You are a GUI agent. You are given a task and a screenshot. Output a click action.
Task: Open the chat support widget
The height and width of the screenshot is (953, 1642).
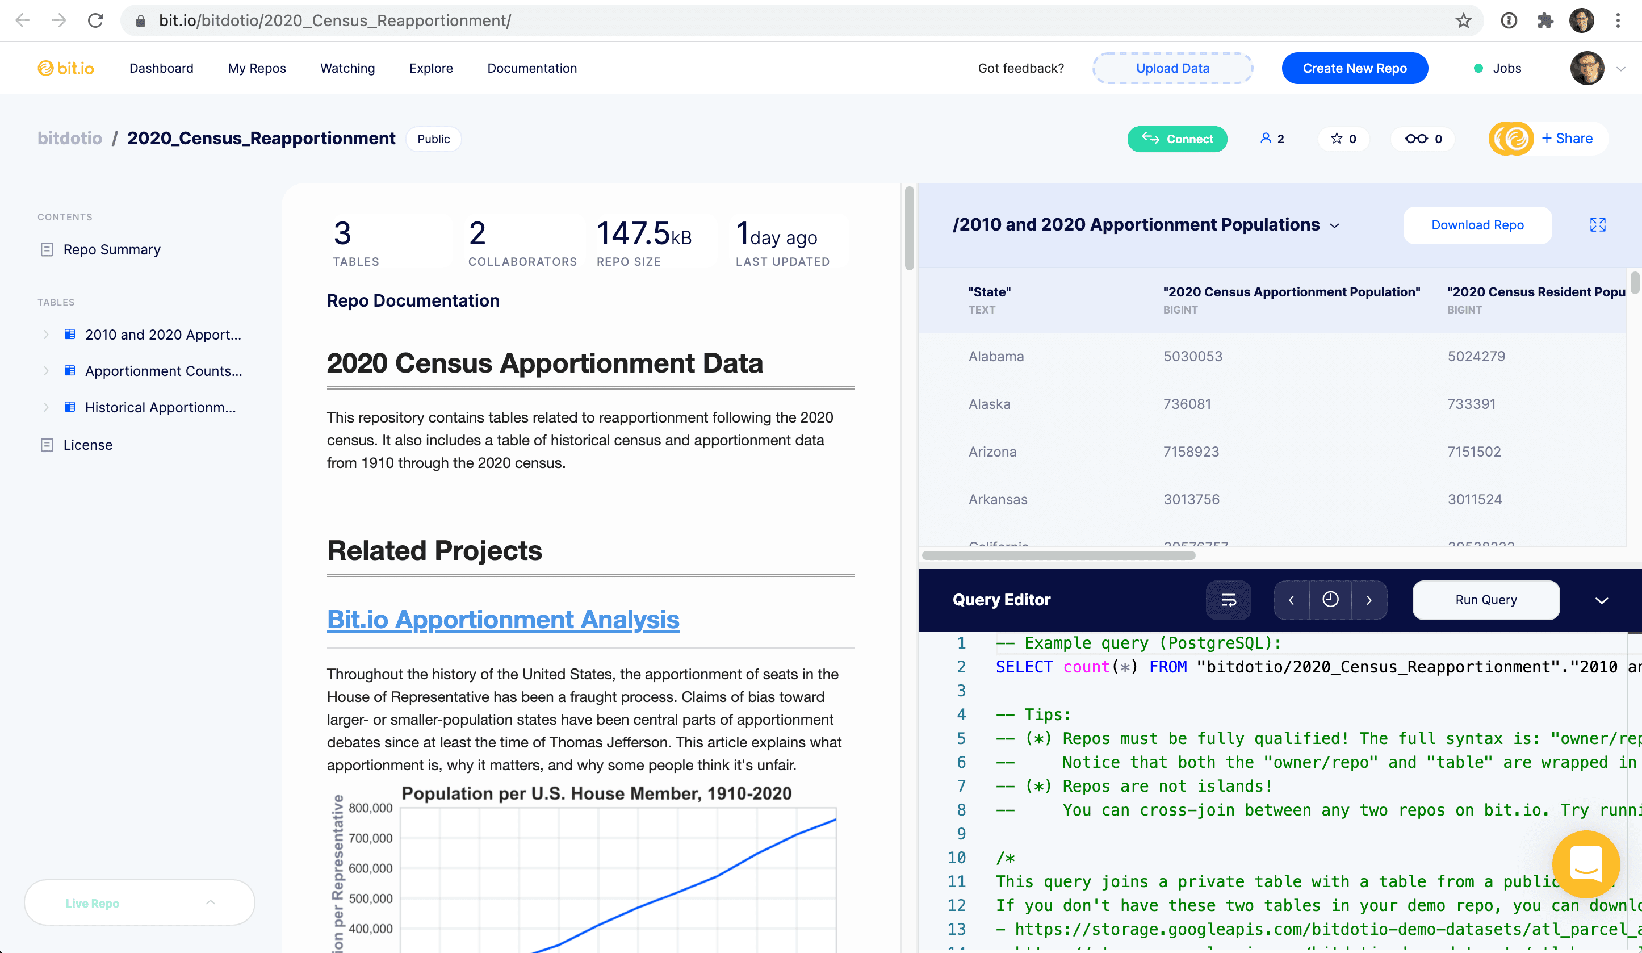(1586, 863)
